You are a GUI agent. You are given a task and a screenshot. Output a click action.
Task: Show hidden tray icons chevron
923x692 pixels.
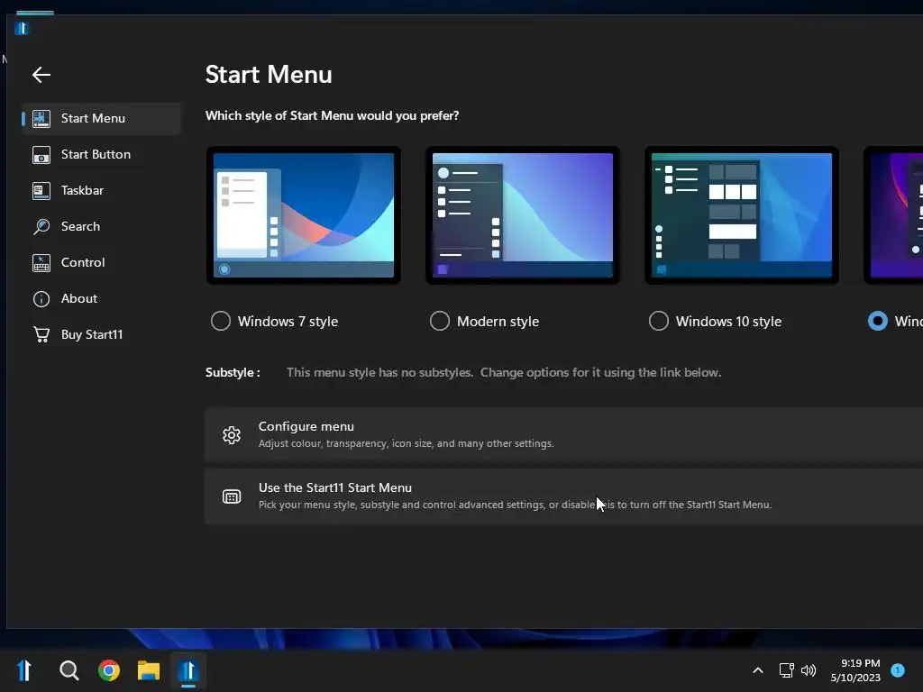coord(758,670)
